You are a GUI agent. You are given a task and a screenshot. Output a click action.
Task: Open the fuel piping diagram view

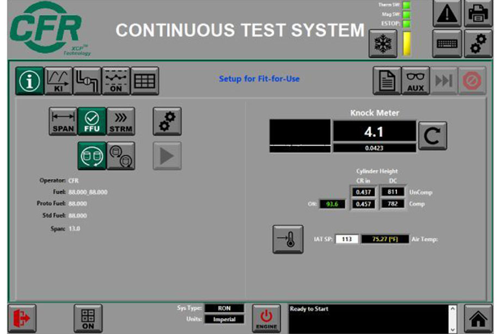coord(87,81)
